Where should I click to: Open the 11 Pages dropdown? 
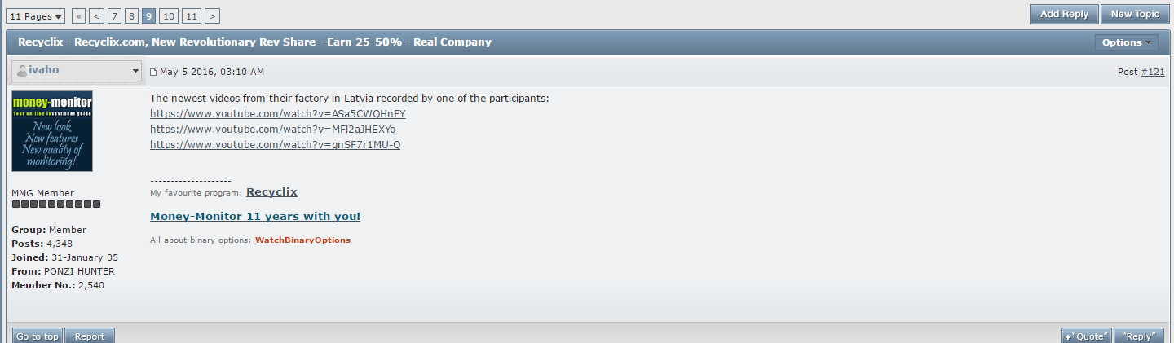tap(36, 15)
